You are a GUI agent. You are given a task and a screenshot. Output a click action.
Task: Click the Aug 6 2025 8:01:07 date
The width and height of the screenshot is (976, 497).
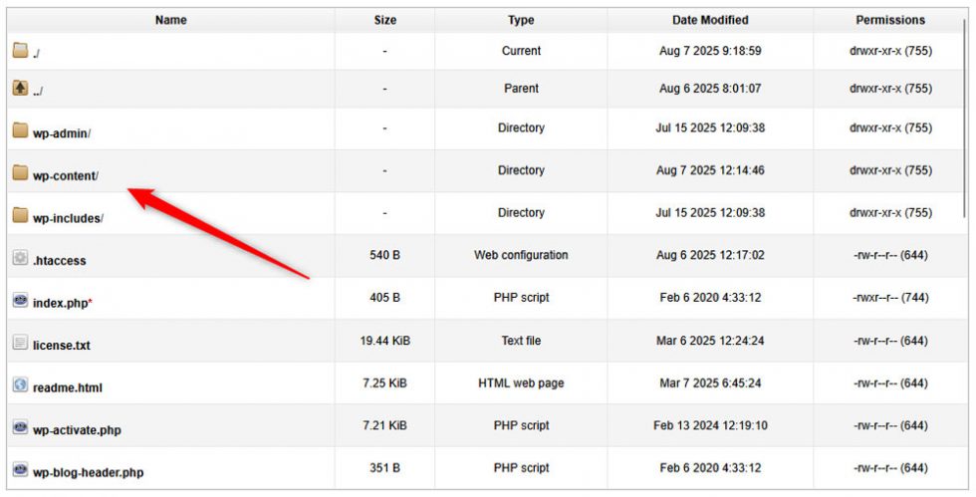coord(710,88)
